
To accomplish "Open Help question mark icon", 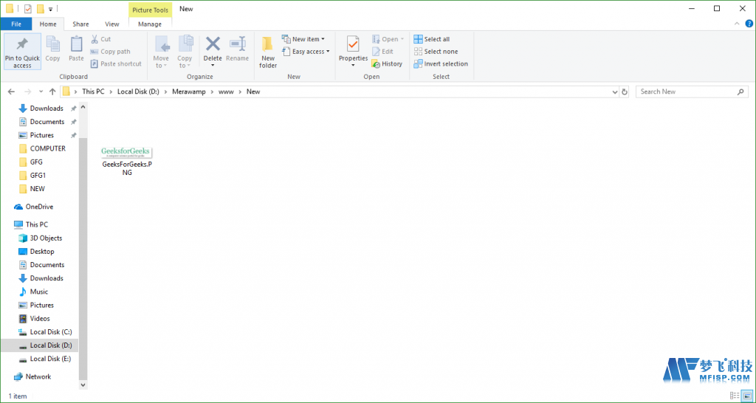I will [749, 23].
